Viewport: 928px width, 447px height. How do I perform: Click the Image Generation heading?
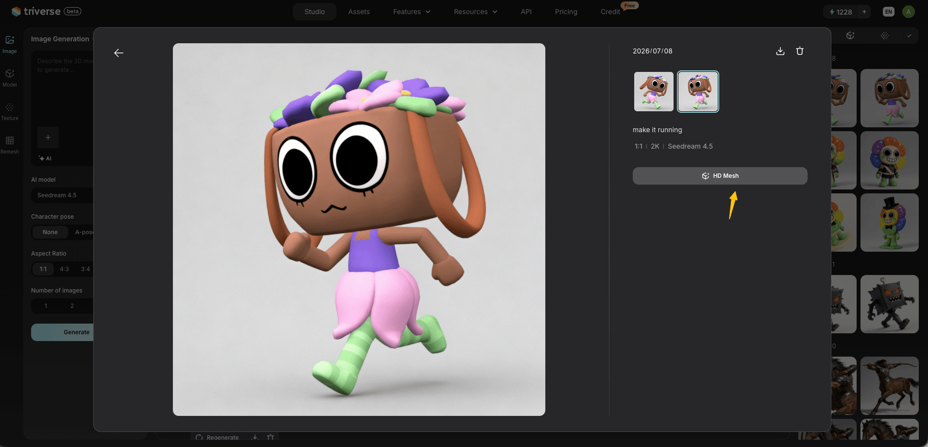point(60,39)
